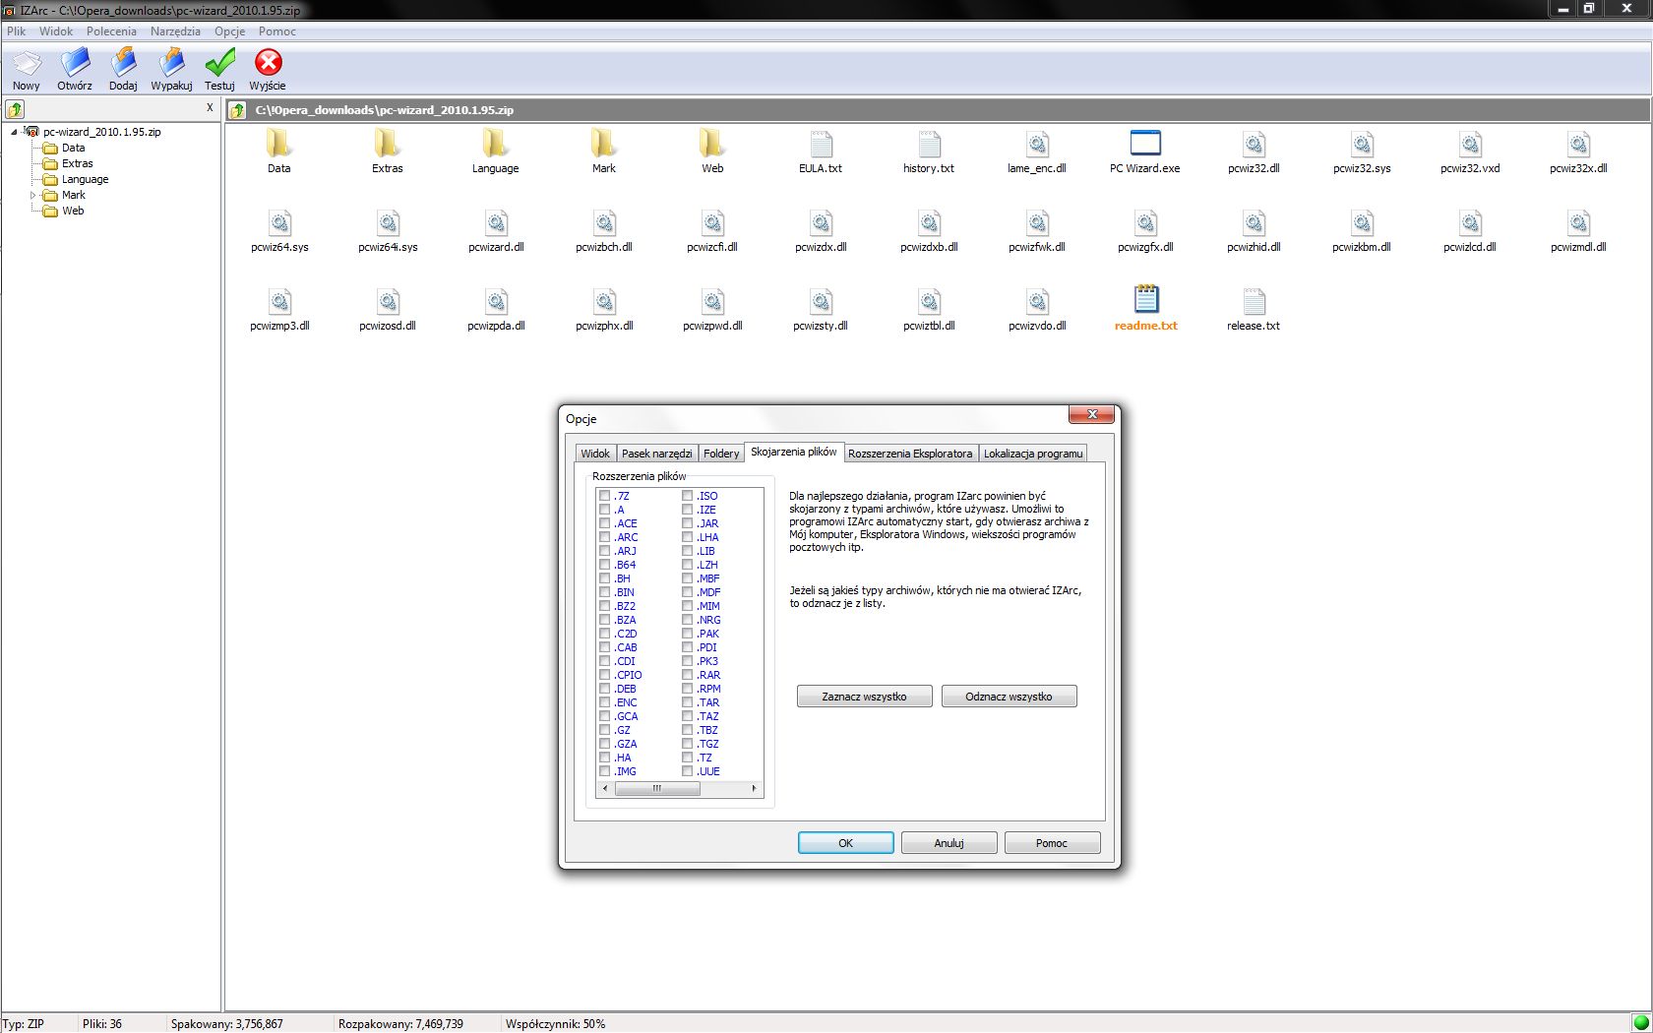Check the .ISO extension checkbox
The width and height of the screenshot is (1653, 1033).
[x=687, y=496]
